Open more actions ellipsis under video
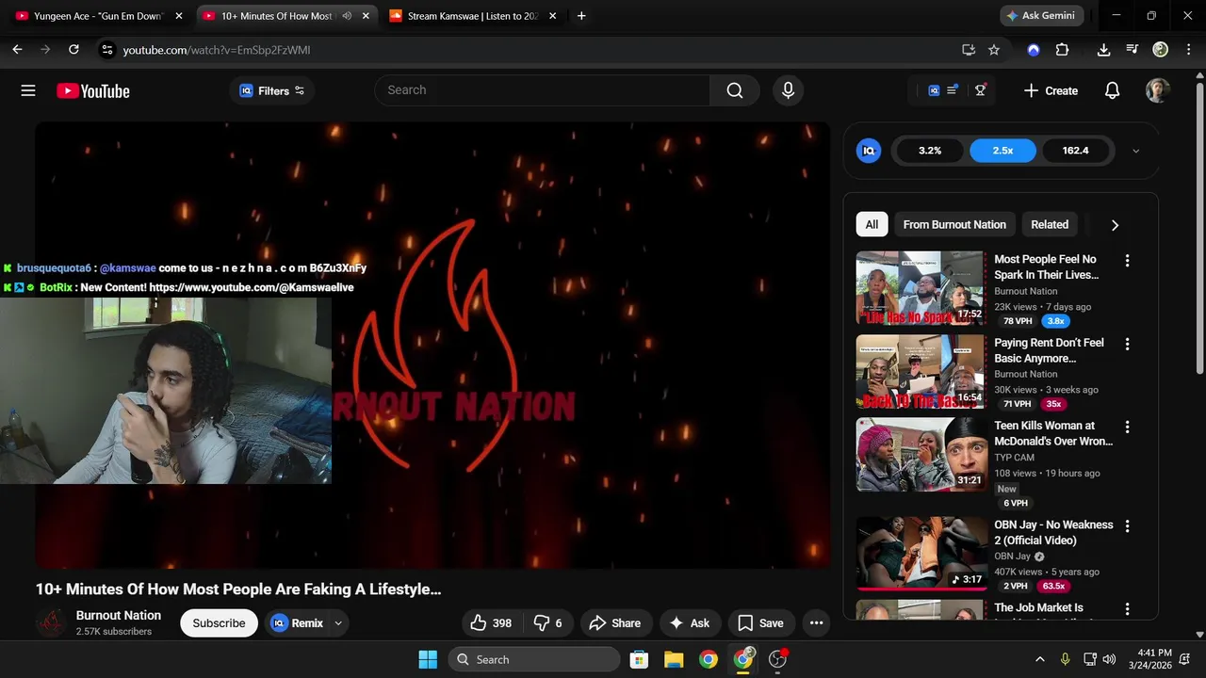 click(816, 622)
